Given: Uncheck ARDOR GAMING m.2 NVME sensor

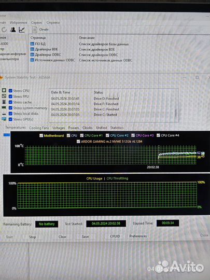Looking at the screenshot, I should 78,142.
